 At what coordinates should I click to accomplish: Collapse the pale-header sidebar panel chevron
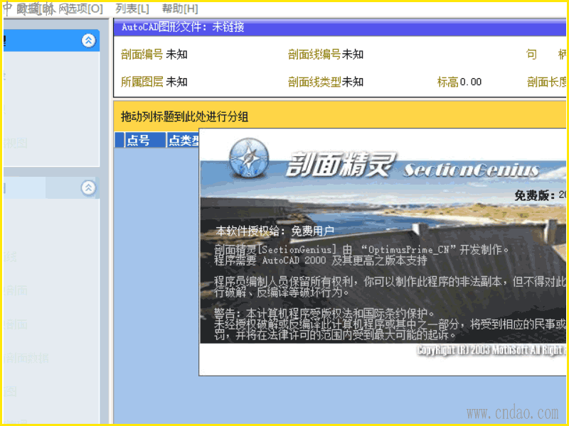(88, 187)
